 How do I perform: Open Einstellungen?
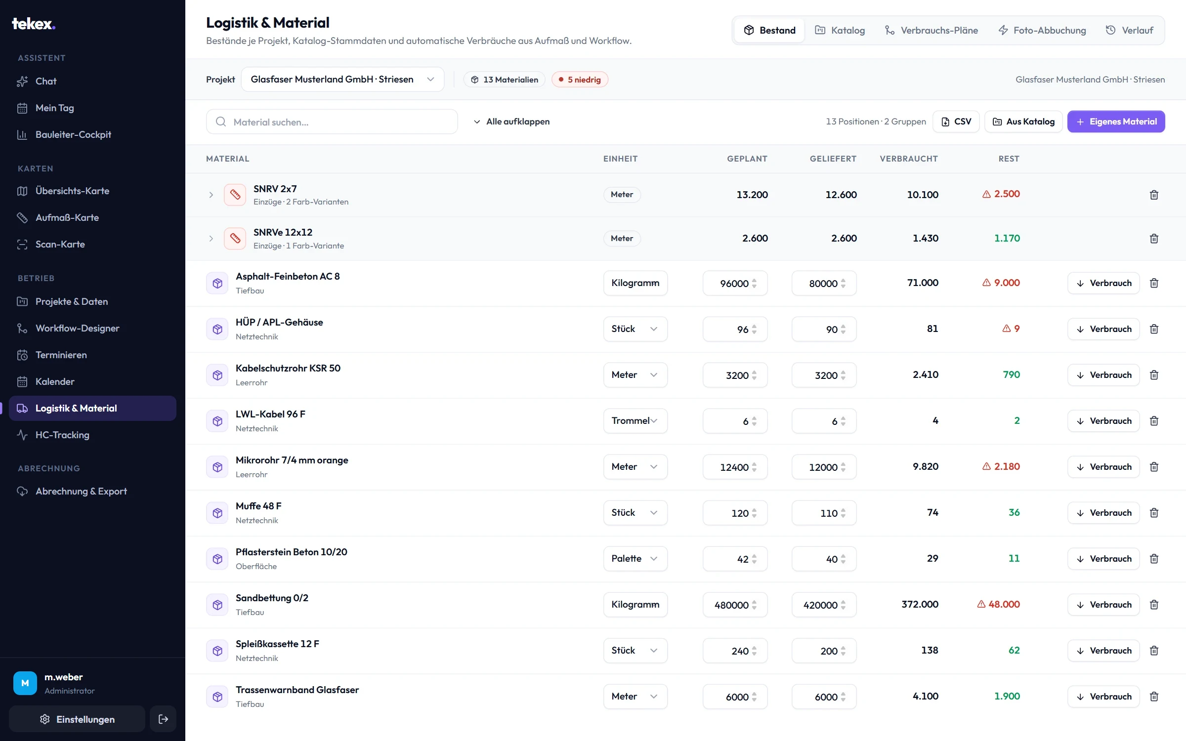pos(77,719)
